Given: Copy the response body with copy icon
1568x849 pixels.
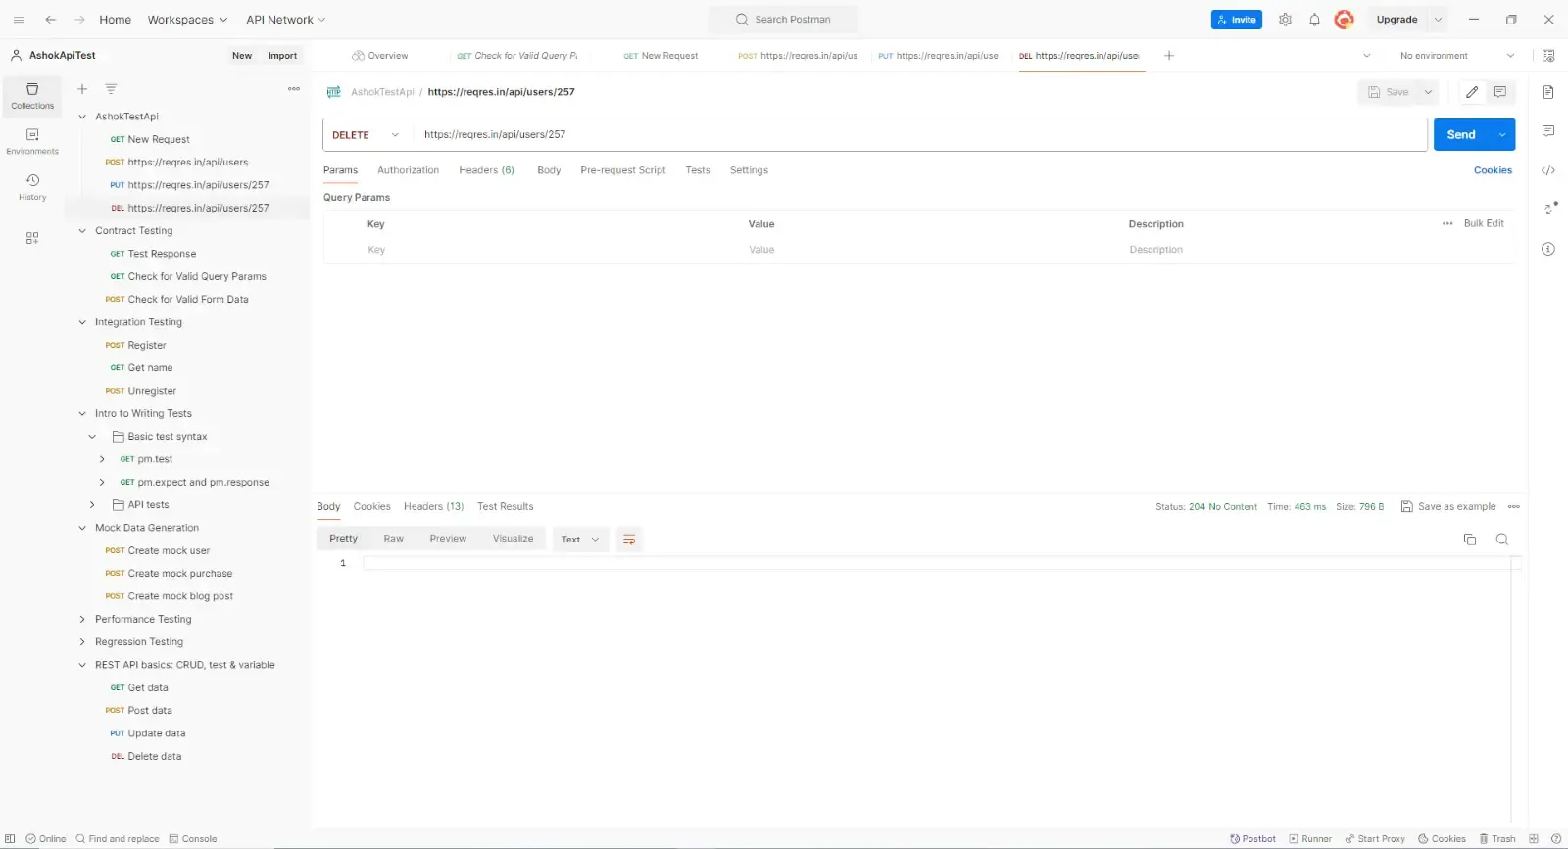Looking at the screenshot, I should point(1469,540).
